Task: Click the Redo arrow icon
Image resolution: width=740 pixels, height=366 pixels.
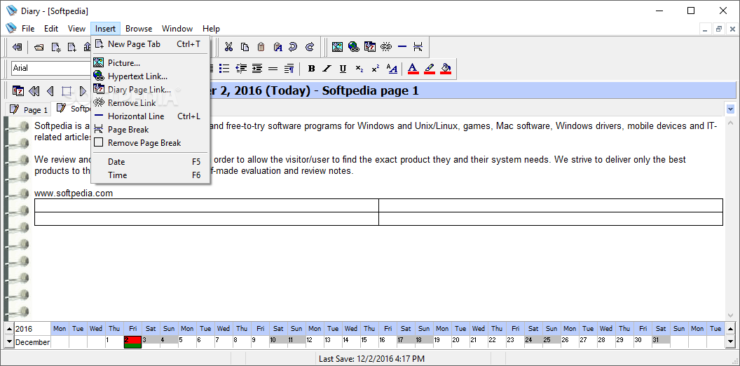Action: [310, 47]
